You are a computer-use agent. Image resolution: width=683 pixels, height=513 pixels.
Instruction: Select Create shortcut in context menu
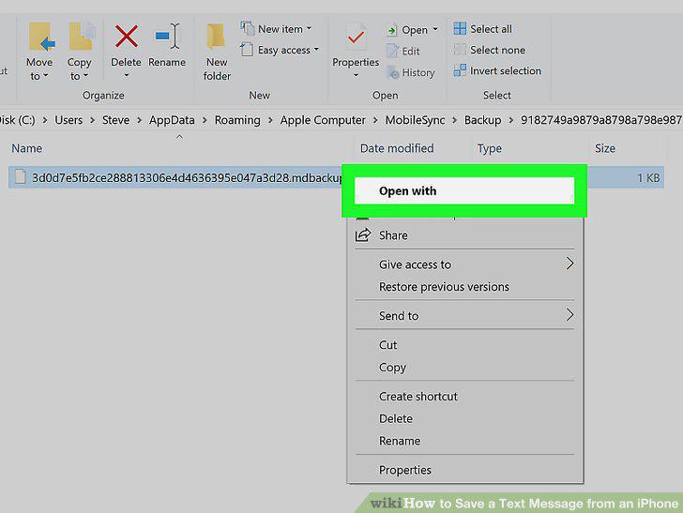464,397
